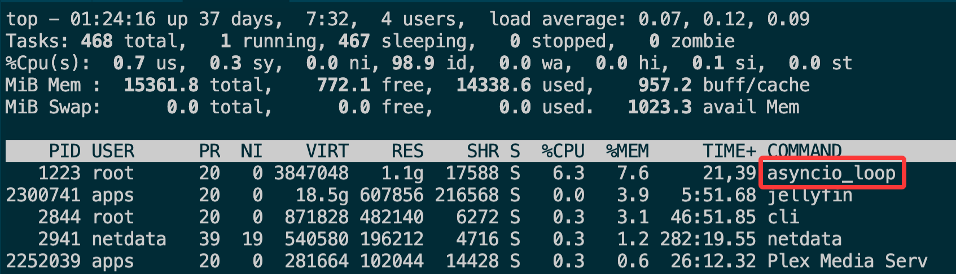Click the netdata command entry
Image resolution: width=956 pixels, height=274 pixels.
pos(805,240)
